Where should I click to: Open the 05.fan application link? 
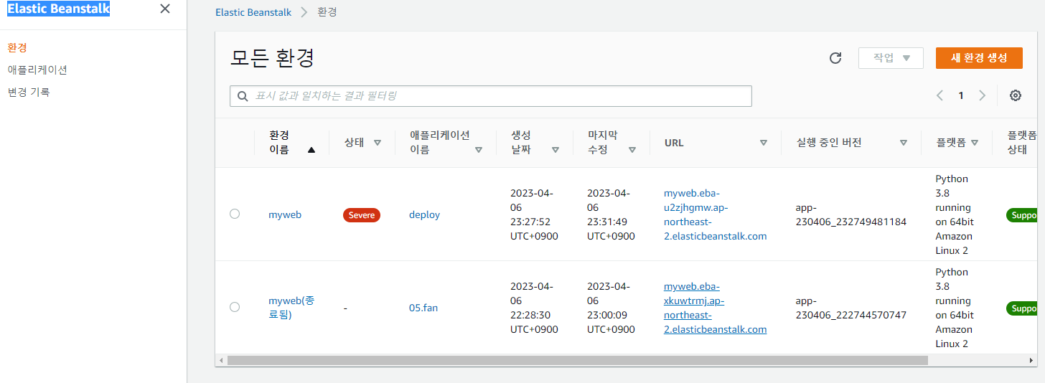[423, 308]
